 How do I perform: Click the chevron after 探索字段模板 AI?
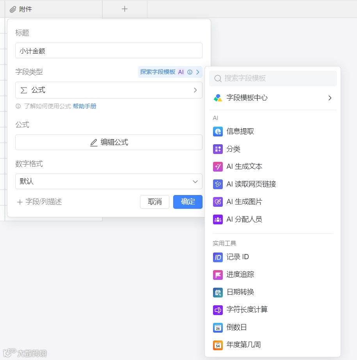(x=198, y=72)
